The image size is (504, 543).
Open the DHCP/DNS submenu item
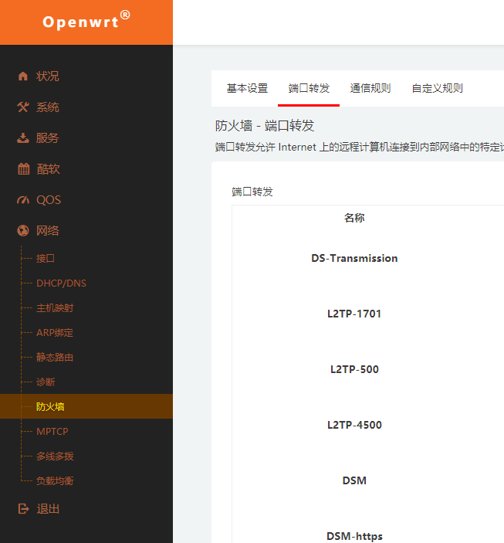(61, 283)
